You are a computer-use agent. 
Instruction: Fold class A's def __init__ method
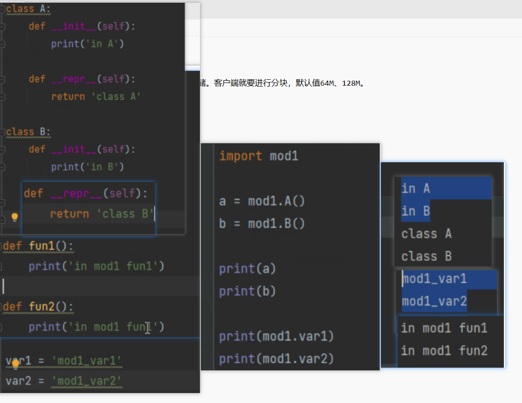coord(2,27)
